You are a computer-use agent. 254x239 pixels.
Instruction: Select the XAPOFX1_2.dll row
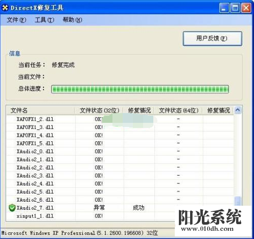point(120,119)
